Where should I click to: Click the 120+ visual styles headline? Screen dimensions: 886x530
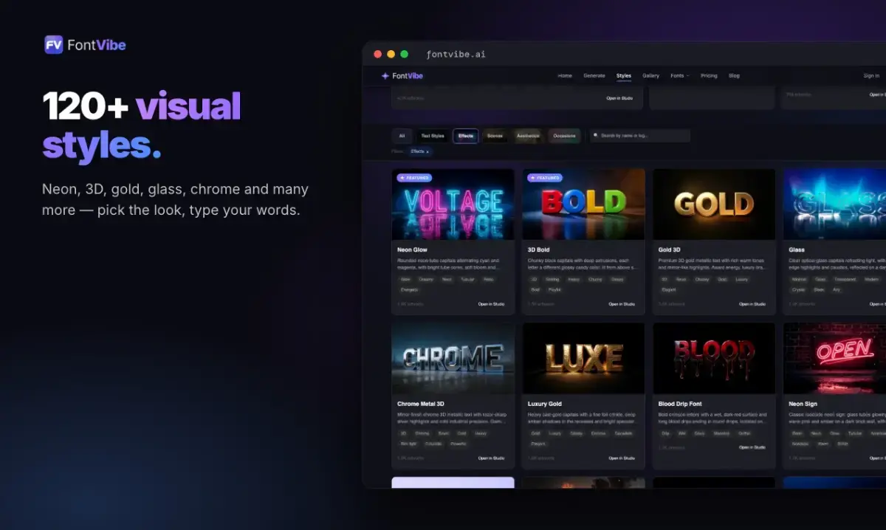coord(142,126)
